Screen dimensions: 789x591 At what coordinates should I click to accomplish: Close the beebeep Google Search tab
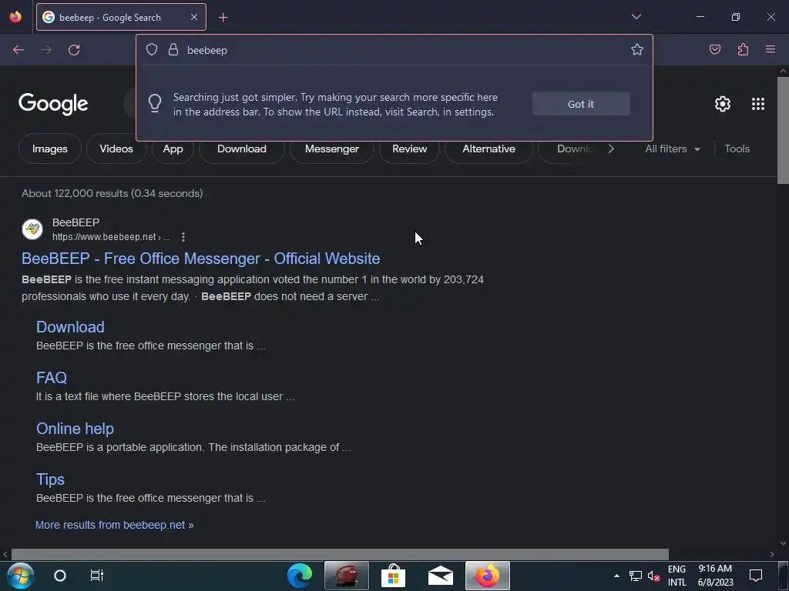coord(194,17)
